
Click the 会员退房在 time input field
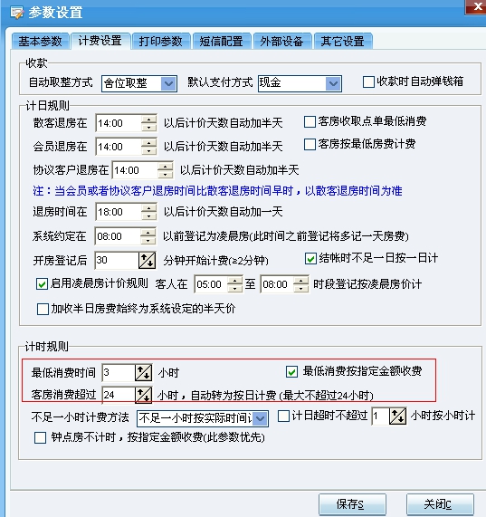point(119,147)
